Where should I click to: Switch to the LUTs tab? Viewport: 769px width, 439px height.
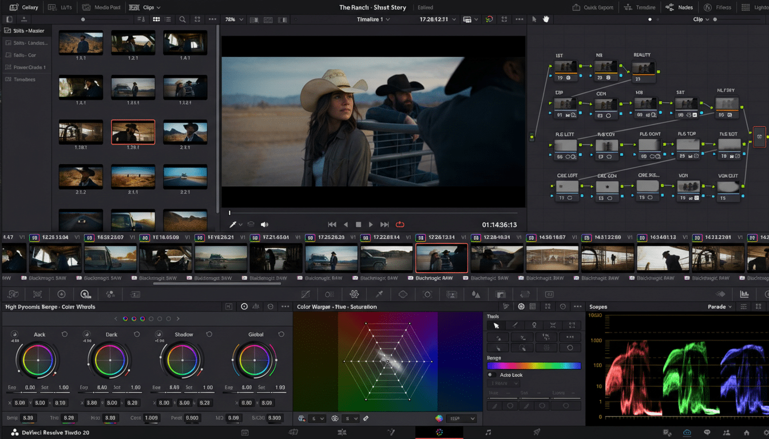click(61, 7)
